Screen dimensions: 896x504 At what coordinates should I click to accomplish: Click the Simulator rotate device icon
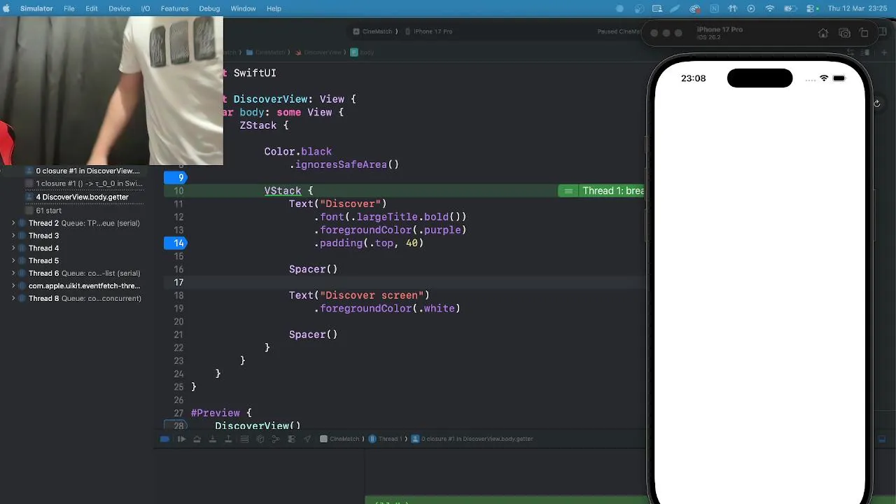pyautogui.click(x=864, y=33)
